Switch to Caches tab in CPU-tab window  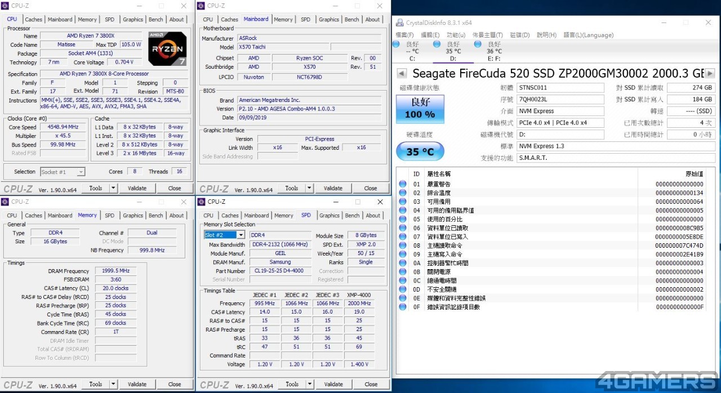[34, 19]
